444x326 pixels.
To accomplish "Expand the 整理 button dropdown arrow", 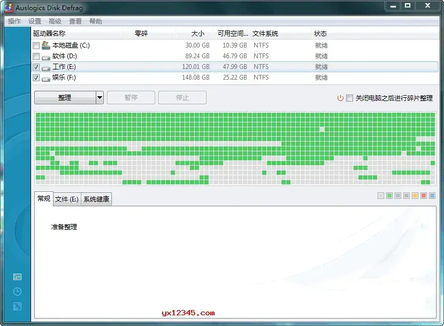I will (x=99, y=98).
